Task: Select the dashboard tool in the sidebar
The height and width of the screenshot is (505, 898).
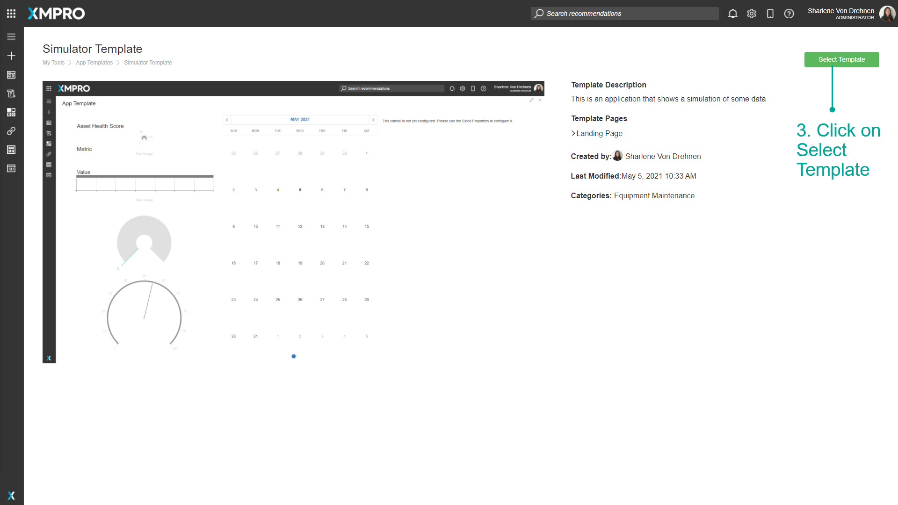Action: 11,75
